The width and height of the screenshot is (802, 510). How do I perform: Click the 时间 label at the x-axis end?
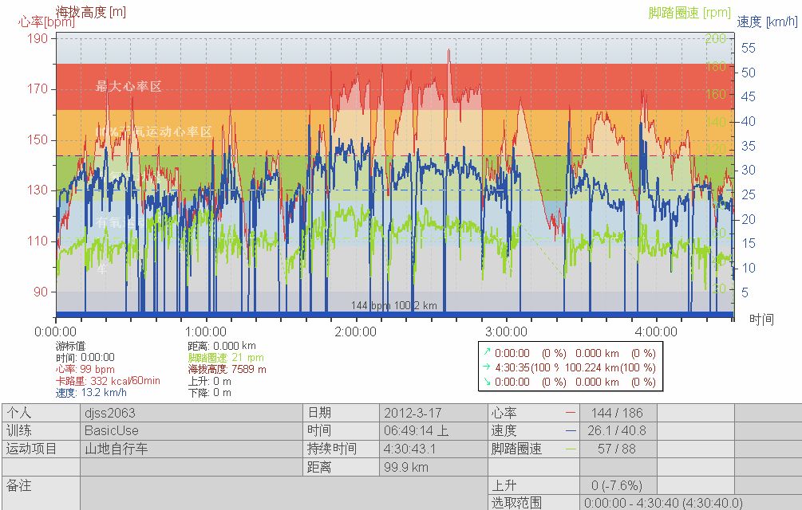tap(761, 320)
